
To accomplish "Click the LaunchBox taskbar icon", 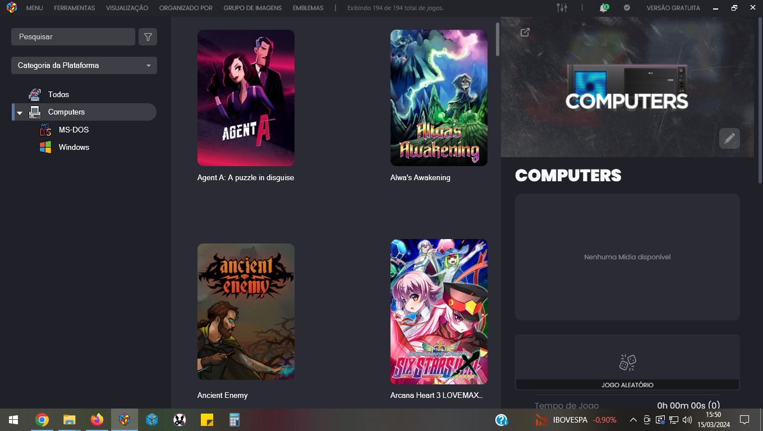I will (125, 420).
